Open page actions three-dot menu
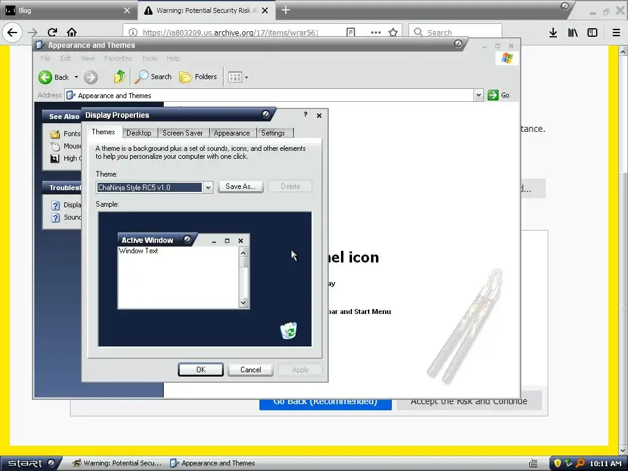Image resolution: width=628 pixels, height=471 pixels. (x=376, y=33)
